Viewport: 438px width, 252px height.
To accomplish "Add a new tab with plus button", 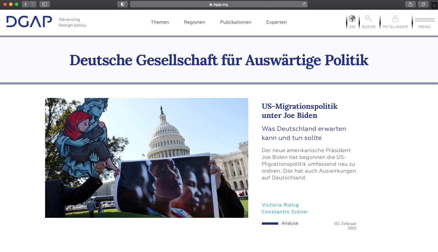I will point(434,5).
